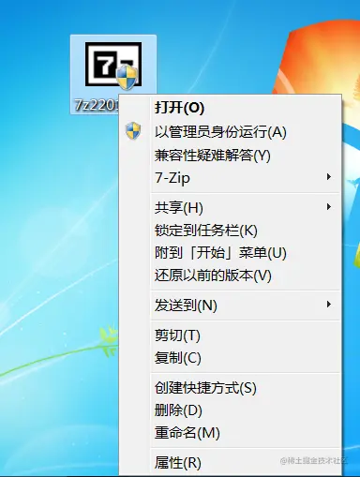Choose 删除(D) to delete the file

tap(230, 410)
